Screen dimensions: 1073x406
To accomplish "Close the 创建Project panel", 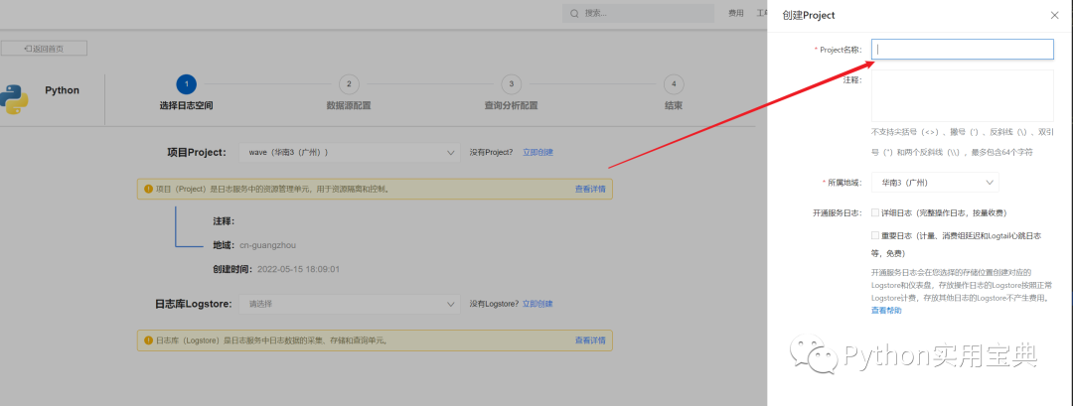I will (x=1054, y=15).
